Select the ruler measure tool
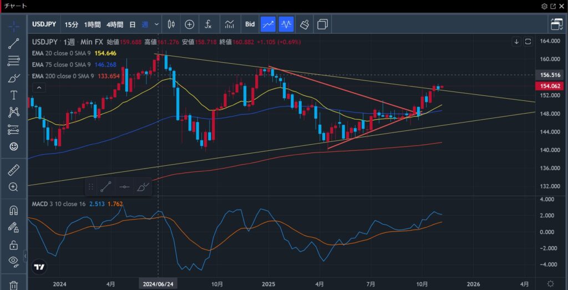The width and height of the screenshot is (568, 290). pyautogui.click(x=14, y=170)
